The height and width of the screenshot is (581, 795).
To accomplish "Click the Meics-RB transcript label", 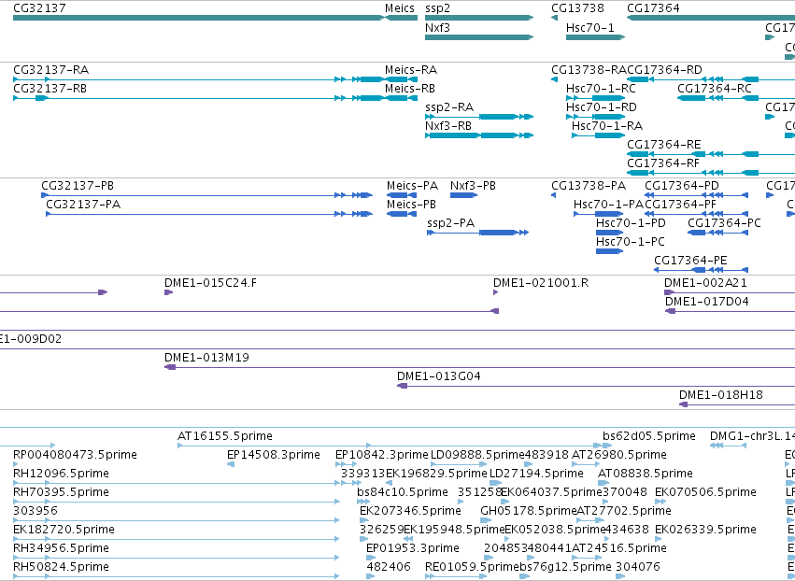I will coord(410,88).
